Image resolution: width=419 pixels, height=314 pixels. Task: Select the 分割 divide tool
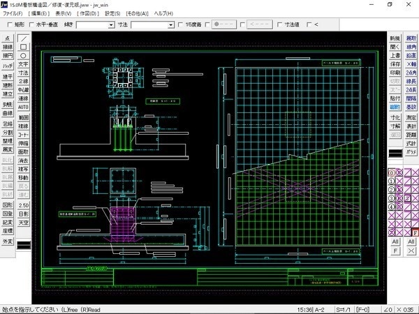(8, 133)
